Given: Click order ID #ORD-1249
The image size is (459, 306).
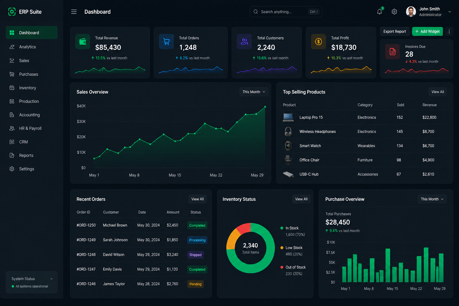Looking at the screenshot, I should point(86,240).
